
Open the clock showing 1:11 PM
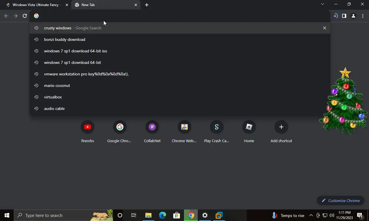[x=344, y=215]
